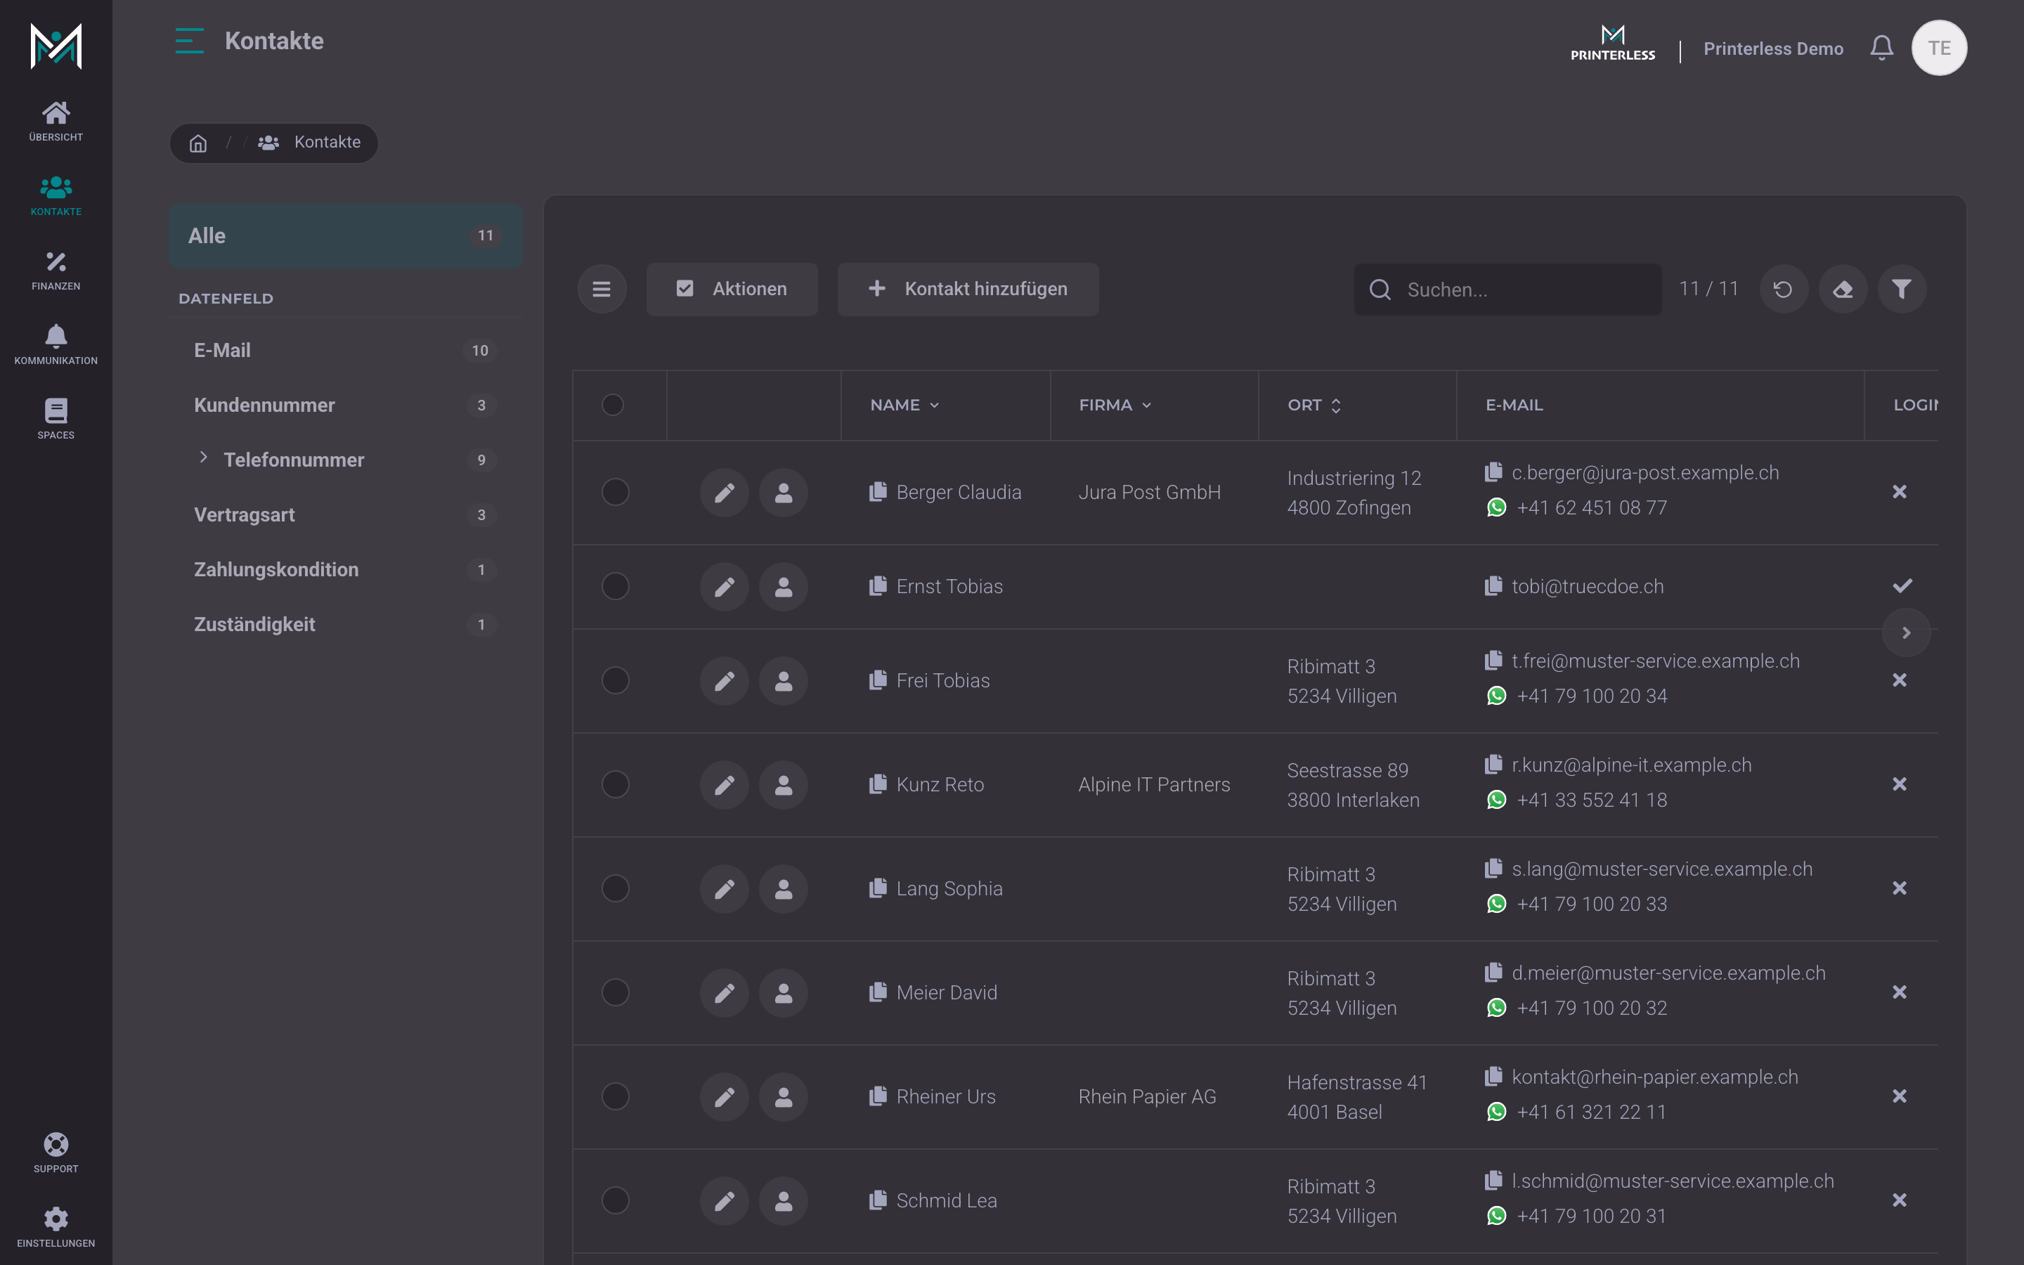The image size is (2024, 1265).
Task: Open the list menu button beside Aktionen
Action: coord(602,290)
